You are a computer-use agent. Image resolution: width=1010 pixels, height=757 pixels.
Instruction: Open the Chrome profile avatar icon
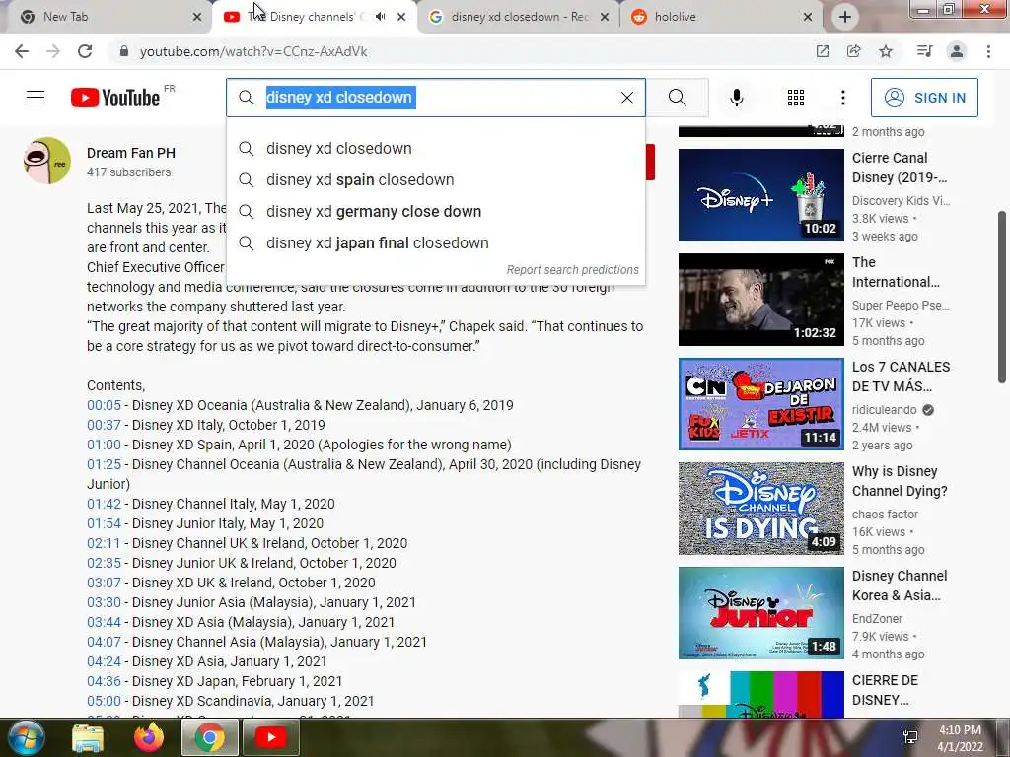957,51
